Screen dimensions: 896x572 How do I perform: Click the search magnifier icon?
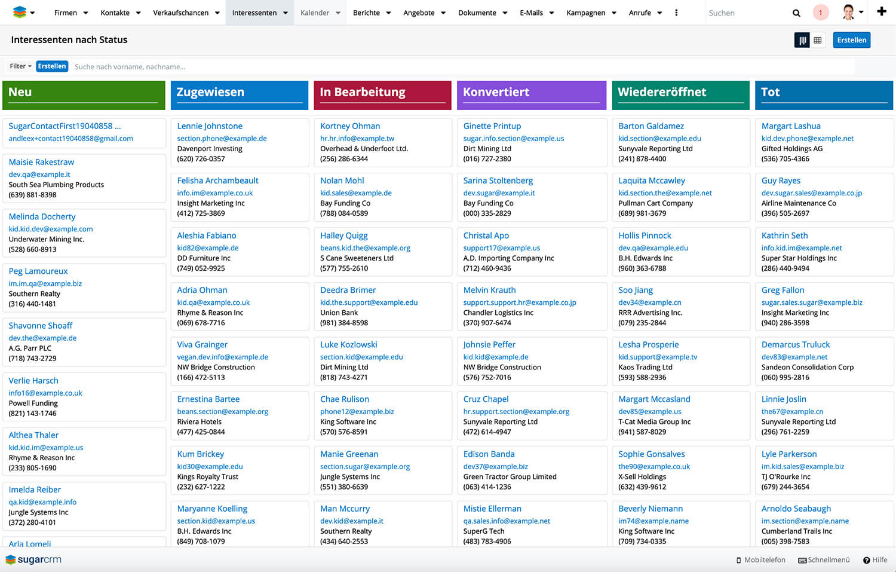point(796,13)
